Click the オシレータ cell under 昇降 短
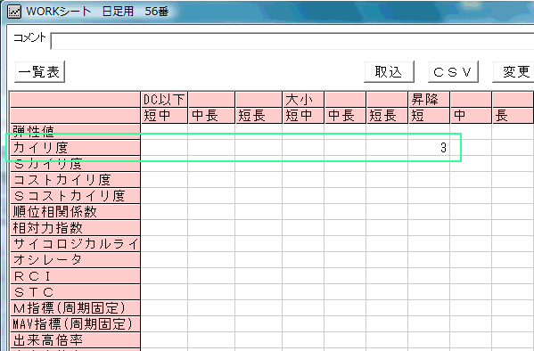The height and width of the screenshot is (351, 534). (x=429, y=260)
